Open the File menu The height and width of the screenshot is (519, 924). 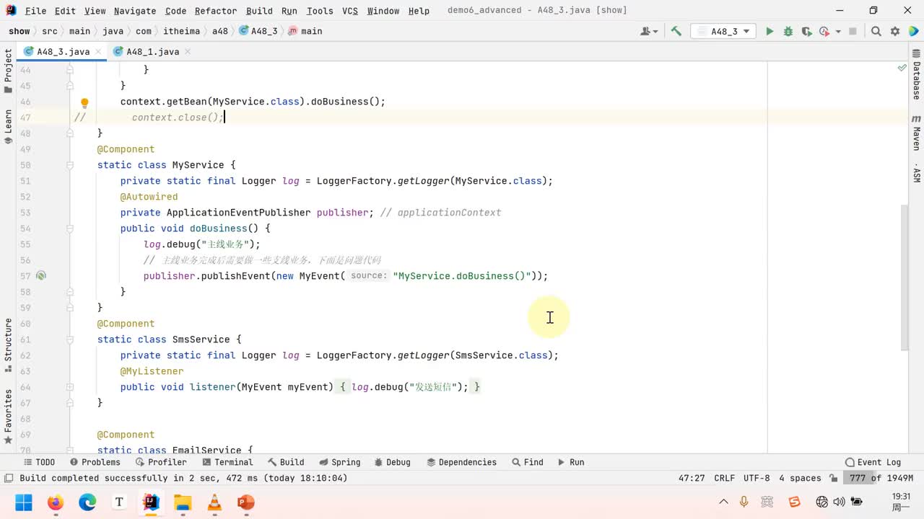click(x=35, y=11)
